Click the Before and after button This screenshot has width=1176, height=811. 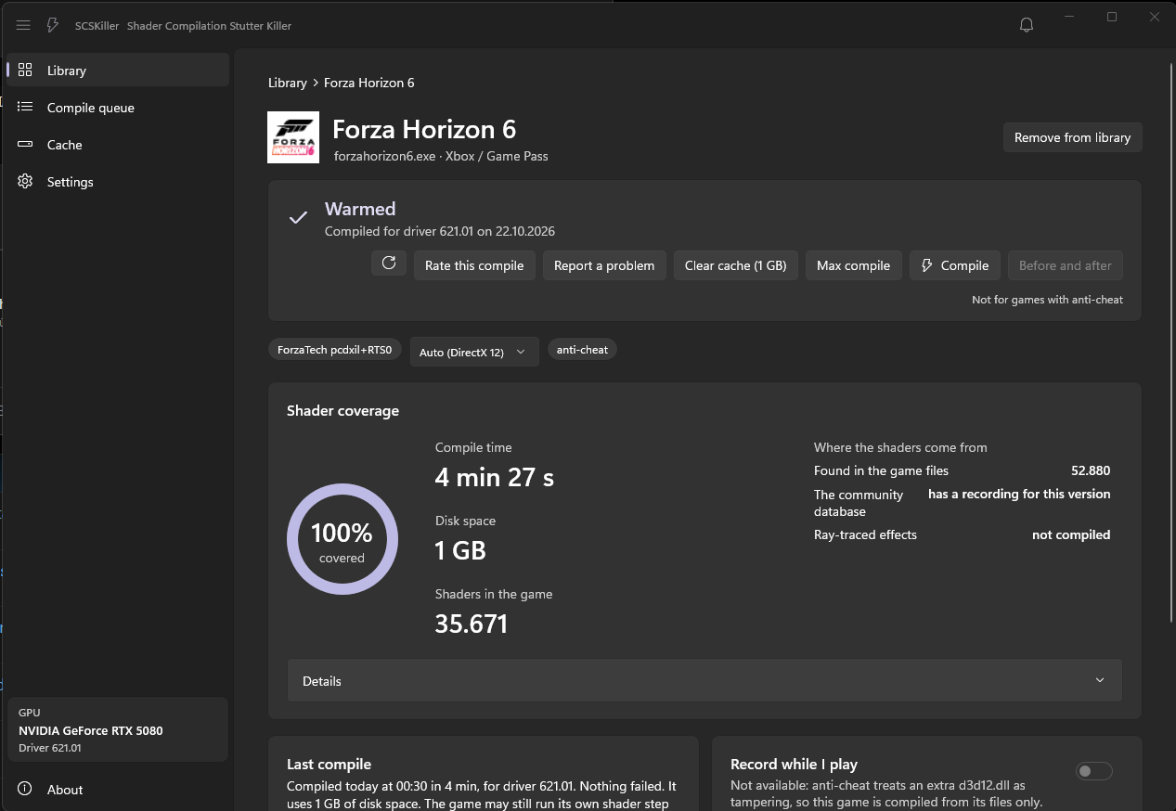tap(1066, 265)
